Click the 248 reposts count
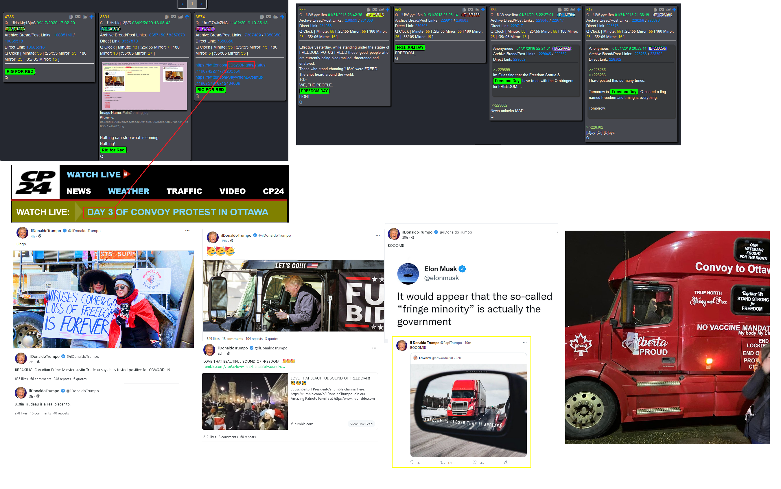This screenshot has height=489, width=781. tap(62, 379)
